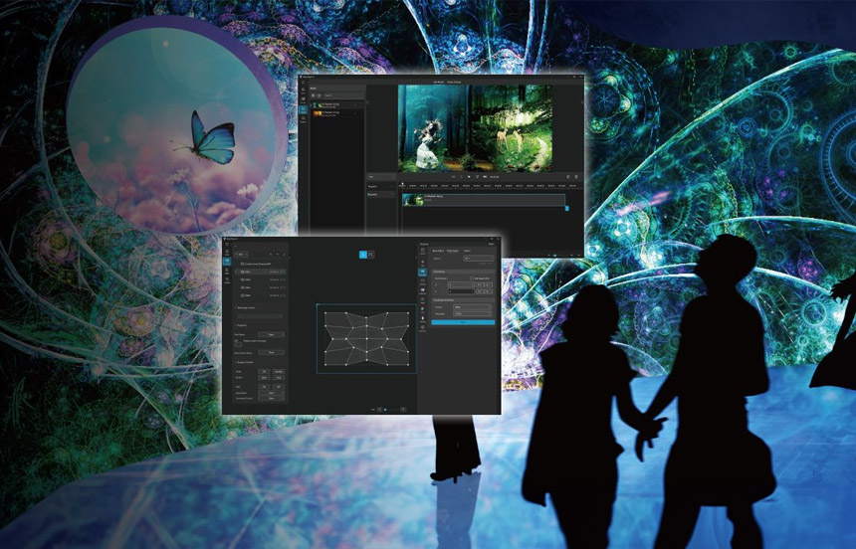
Task: Click the wide blue button in properties panel
Action: click(x=462, y=322)
